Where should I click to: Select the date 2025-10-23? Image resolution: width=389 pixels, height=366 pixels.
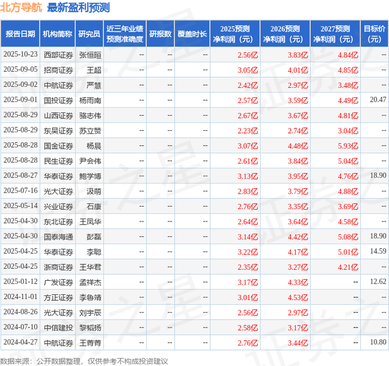coord(21,55)
